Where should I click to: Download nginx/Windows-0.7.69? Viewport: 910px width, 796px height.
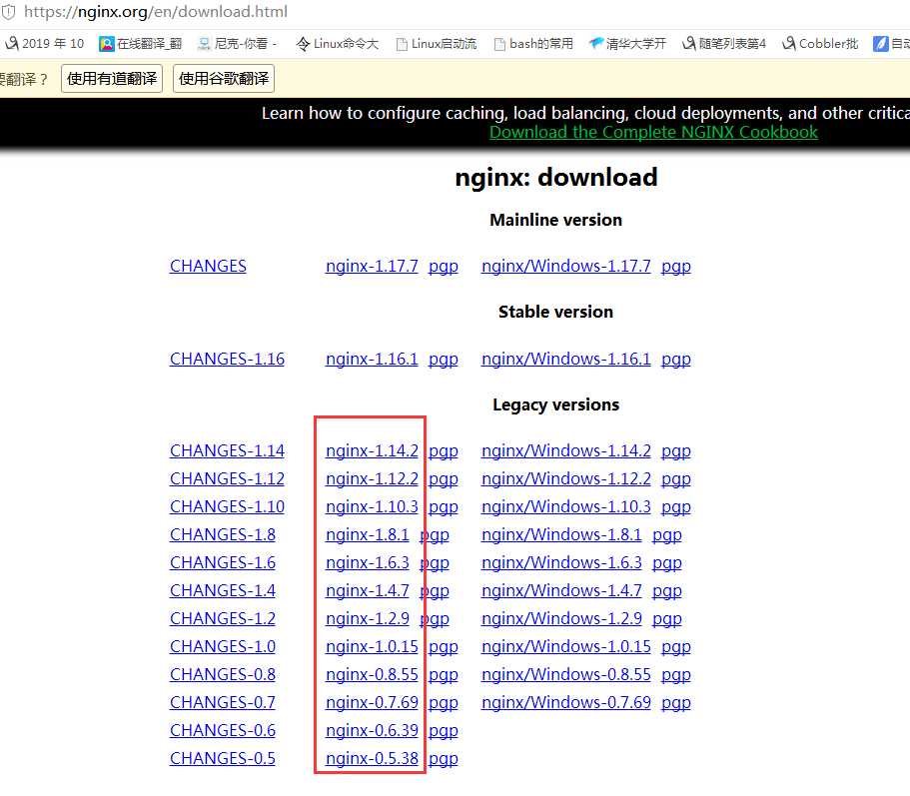tap(565, 702)
